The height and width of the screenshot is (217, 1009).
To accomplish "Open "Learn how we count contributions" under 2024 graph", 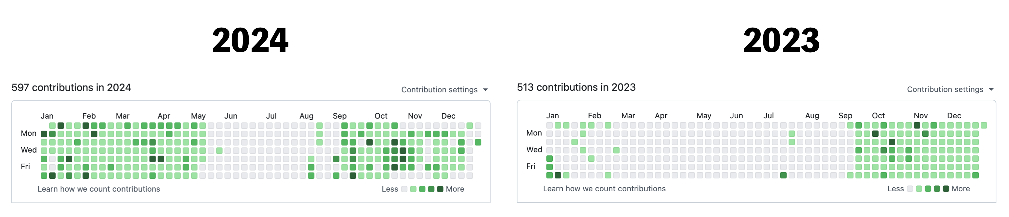I will (99, 189).
